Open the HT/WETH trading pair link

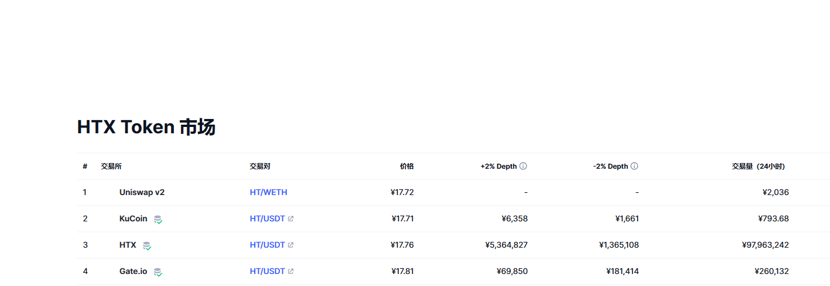point(268,193)
